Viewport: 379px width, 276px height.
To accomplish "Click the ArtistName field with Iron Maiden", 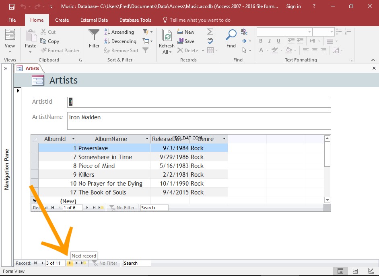I will (x=199, y=121).
